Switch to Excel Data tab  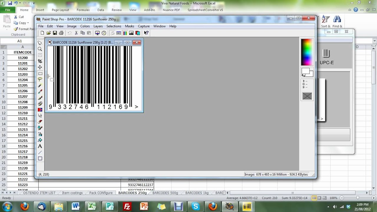pyautogui.click(x=101, y=10)
